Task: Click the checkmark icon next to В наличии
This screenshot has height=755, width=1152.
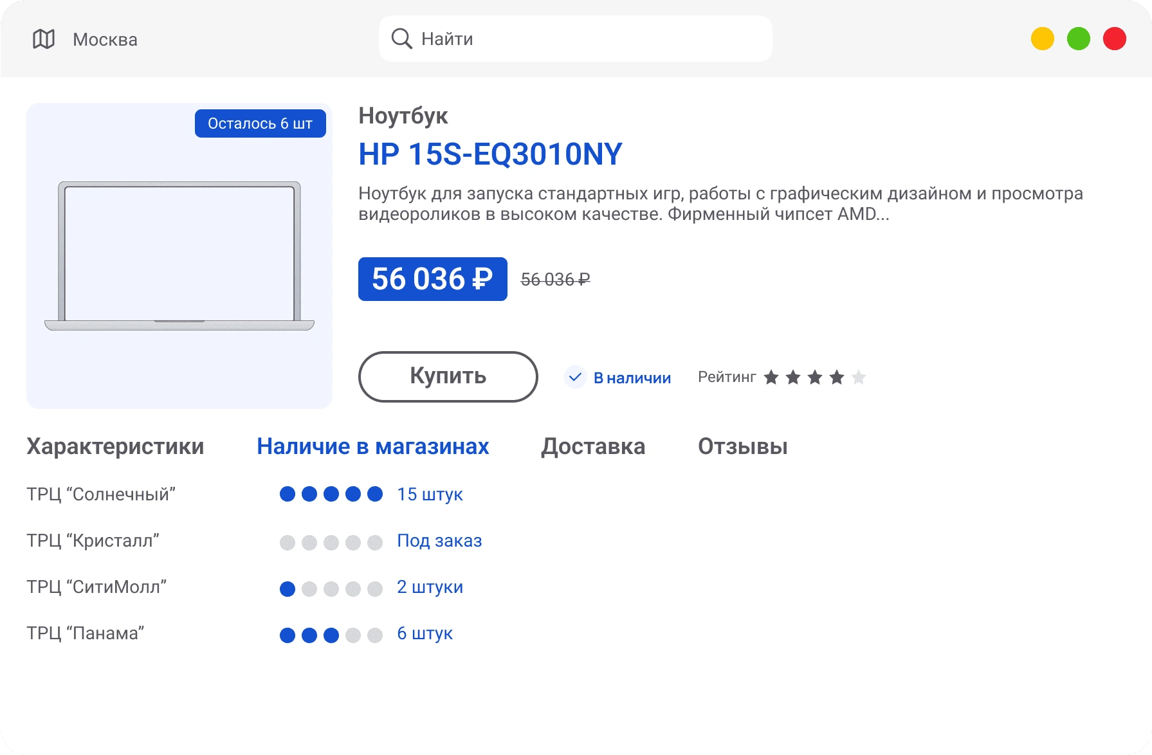Action: tap(575, 377)
